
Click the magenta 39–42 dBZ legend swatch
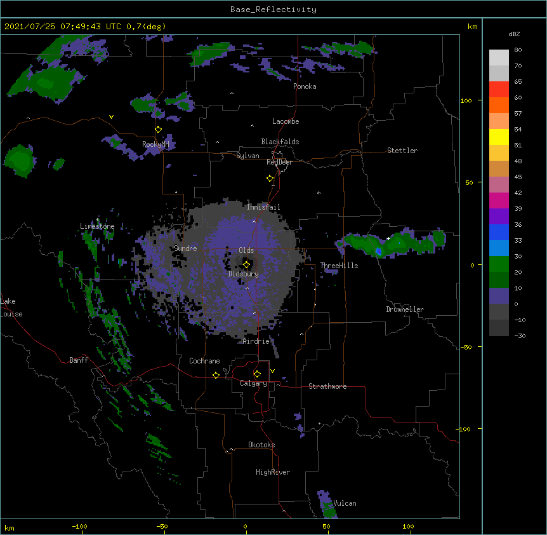pyautogui.click(x=499, y=200)
